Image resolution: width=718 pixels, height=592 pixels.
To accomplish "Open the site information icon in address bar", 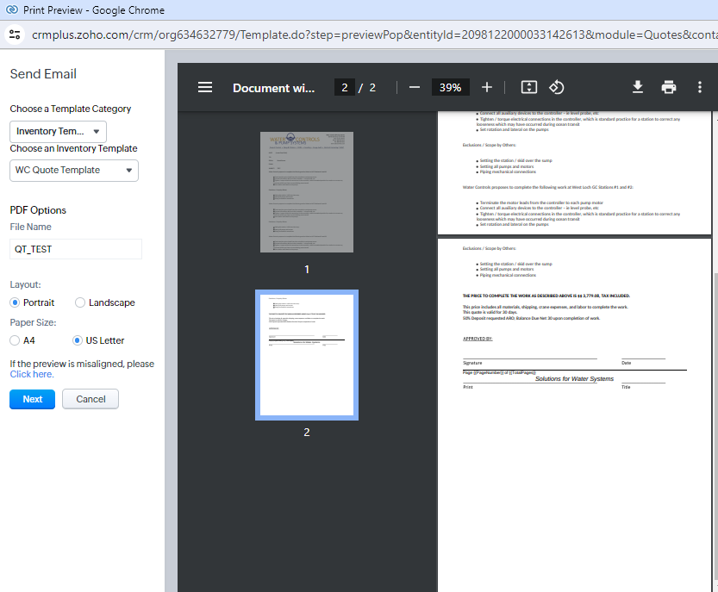I will click(15, 34).
